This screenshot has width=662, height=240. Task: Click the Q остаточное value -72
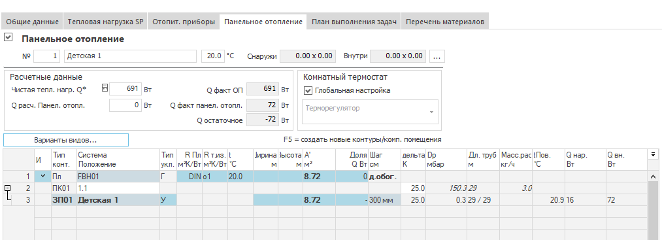tap(263, 120)
